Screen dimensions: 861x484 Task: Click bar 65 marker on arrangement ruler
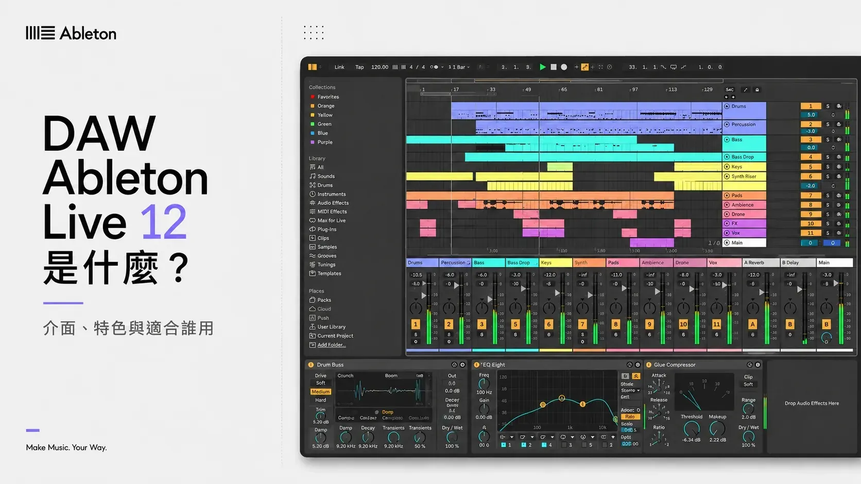564,89
